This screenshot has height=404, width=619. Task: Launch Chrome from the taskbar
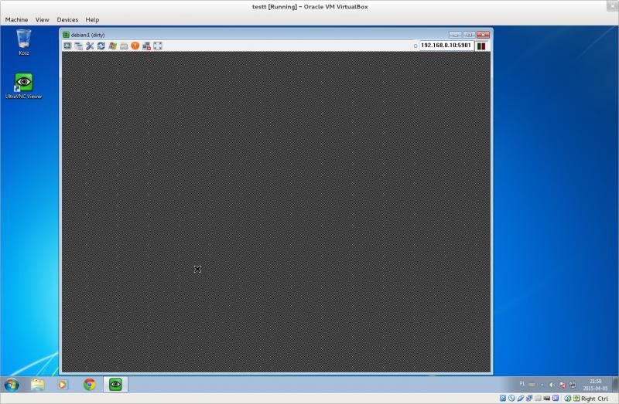(x=89, y=384)
